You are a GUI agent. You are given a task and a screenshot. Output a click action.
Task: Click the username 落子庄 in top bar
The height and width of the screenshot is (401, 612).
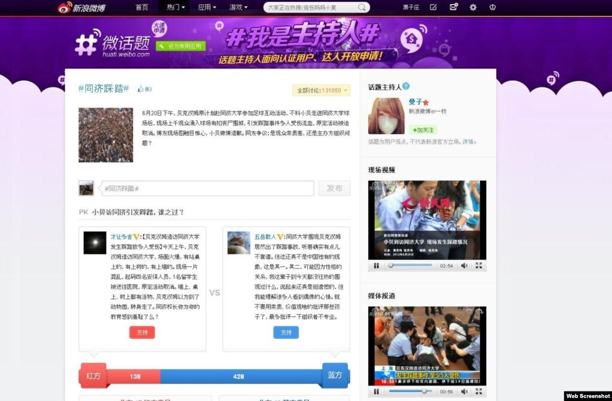click(411, 7)
